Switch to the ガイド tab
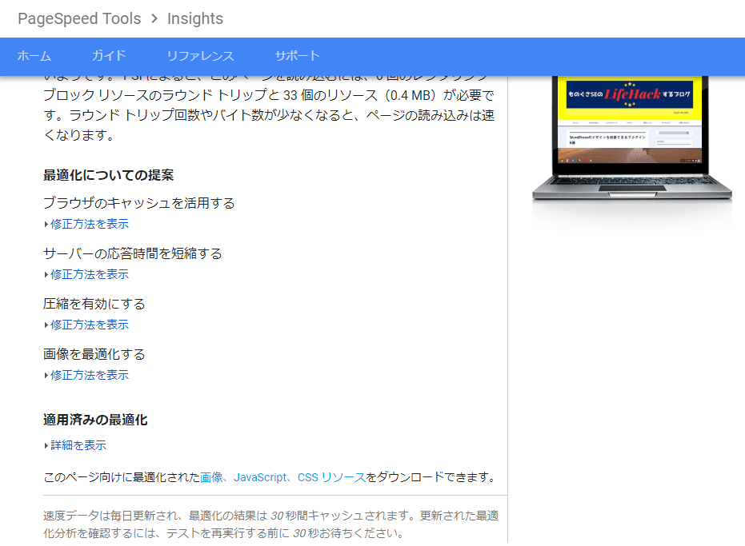Screen dimensions: 745x546 pos(109,56)
